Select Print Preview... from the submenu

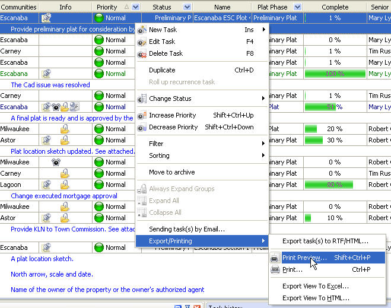(304, 258)
